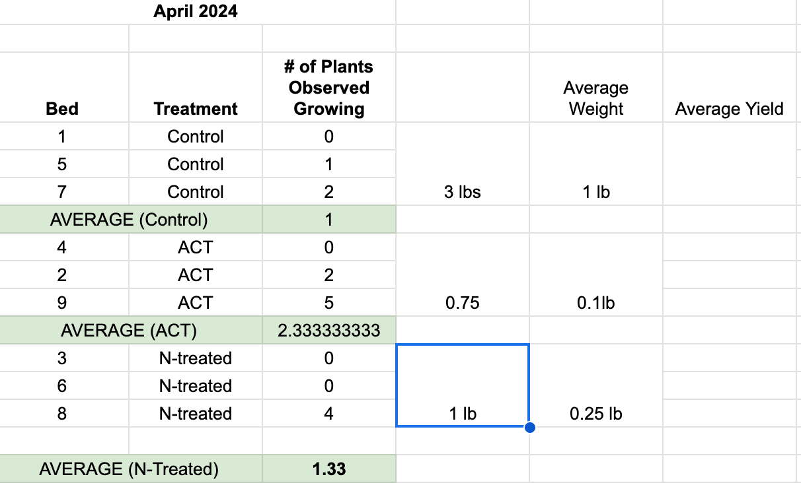Select the cell containing 0.75
The height and width of the screenshot is (483, 801).
(x=462, y=303)
